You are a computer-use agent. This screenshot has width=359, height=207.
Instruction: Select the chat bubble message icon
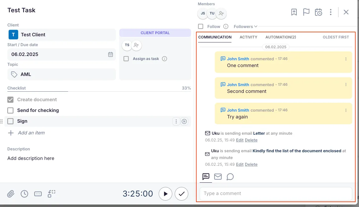coord(230,177)
